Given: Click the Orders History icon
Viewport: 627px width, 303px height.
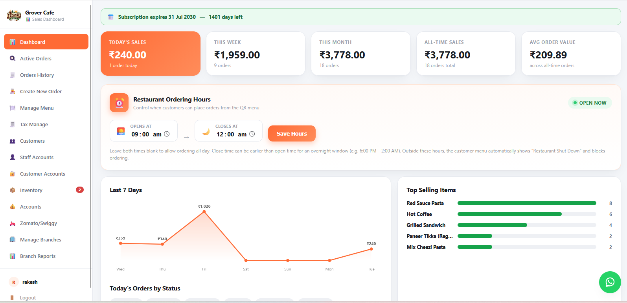Looking at the screenshot, I should point(13,75).
